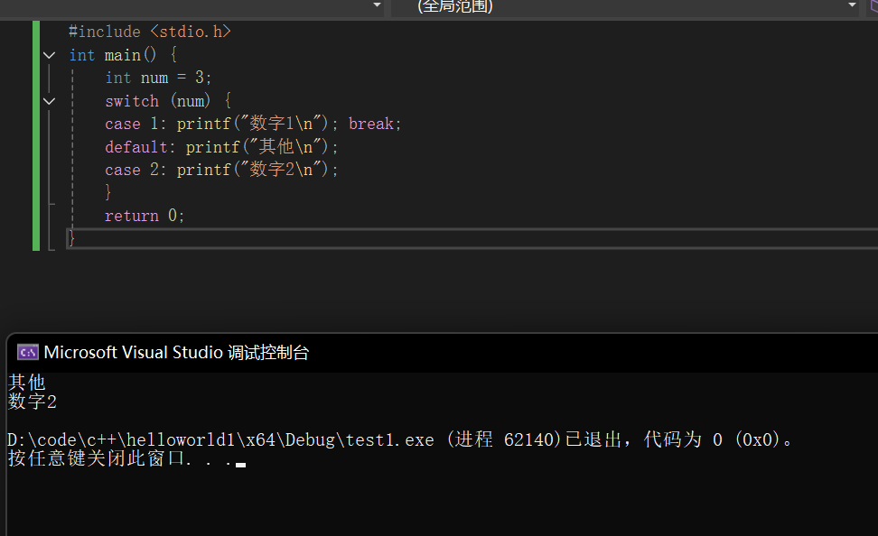Image resolution: width=878 pixels, height=536 pixels.
Task: Click the purple member icon at top right
Action: tap(873, 5)
